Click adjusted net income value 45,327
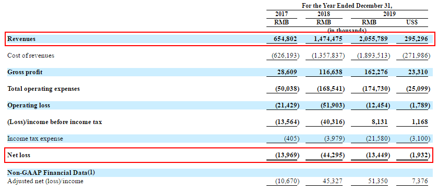 click(x=333, y=182)
